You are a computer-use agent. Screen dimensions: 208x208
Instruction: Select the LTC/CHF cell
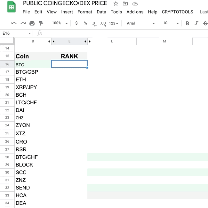pyautogui.click(x=33, y=102)
